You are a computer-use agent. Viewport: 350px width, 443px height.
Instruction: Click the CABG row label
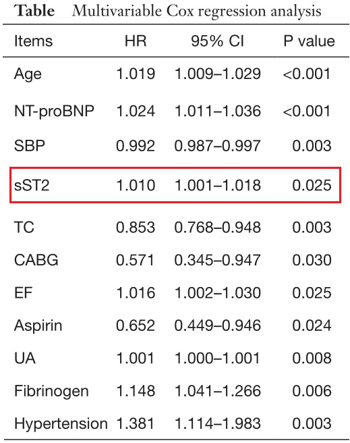[x=36, y=260]
